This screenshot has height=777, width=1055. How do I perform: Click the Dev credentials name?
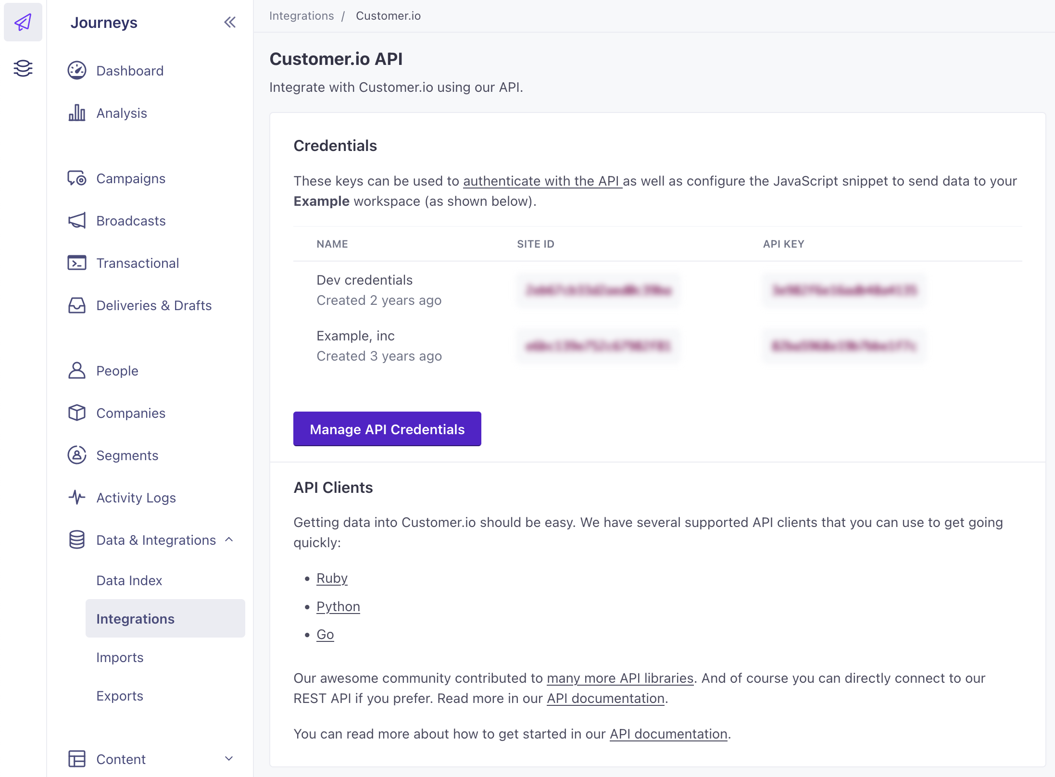[364, 280]
